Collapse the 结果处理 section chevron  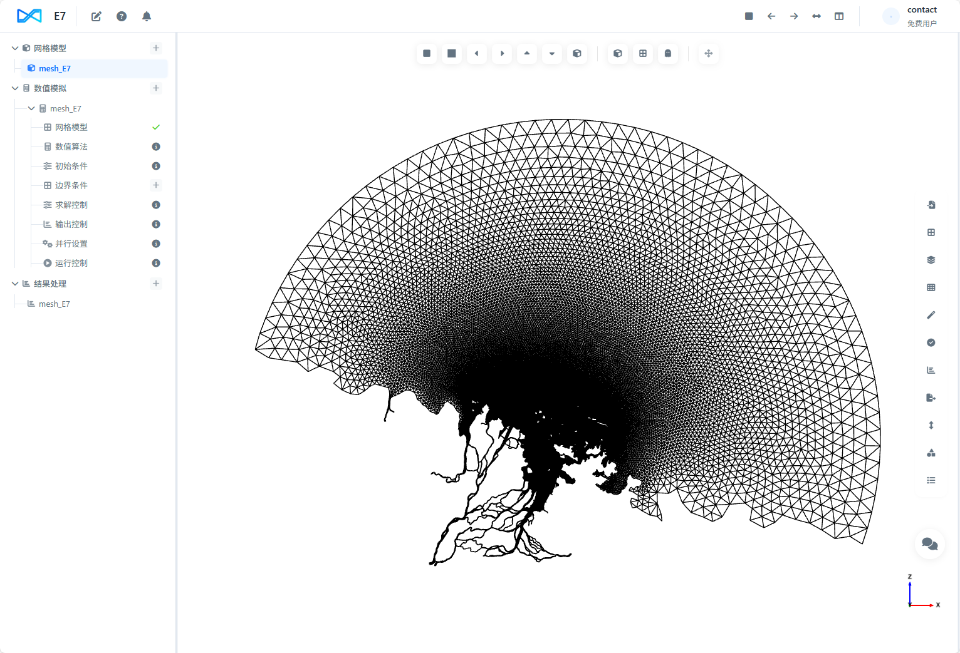[15, 284]
